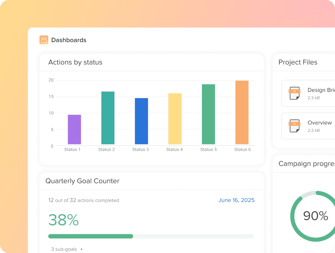335x253 pixels.
Task: Select the teal Status 2 bar
Action: (108, 118)
